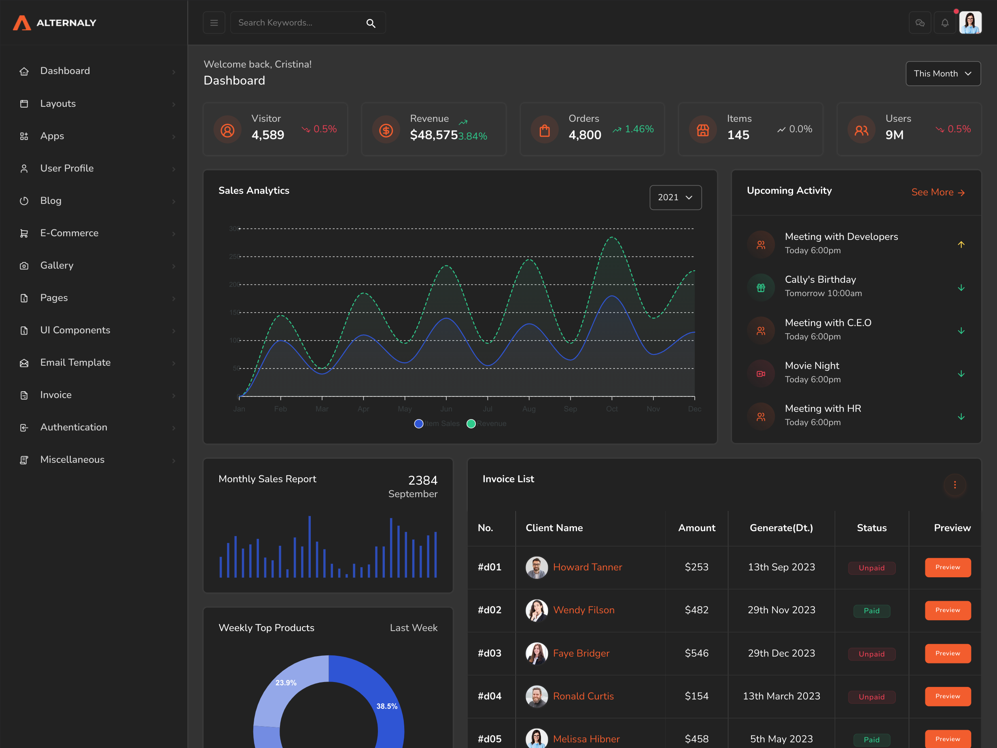
Task: Open the This Month dropdown
Action: [943, 74]
